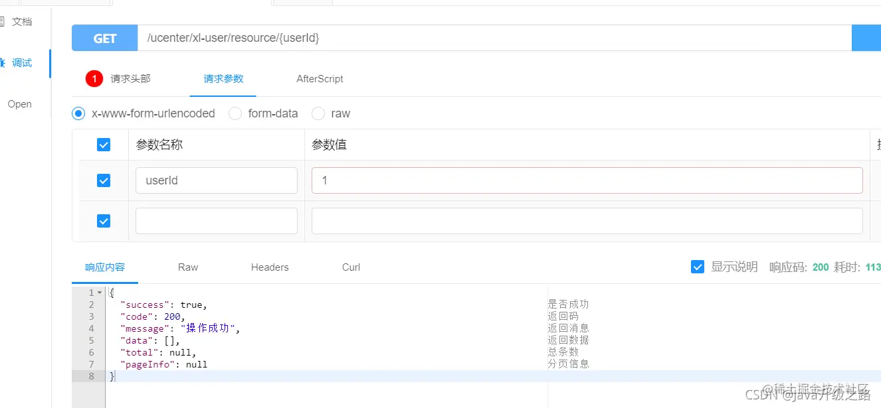Collapse the JSON fold arrow on line 1

point(100,293)
